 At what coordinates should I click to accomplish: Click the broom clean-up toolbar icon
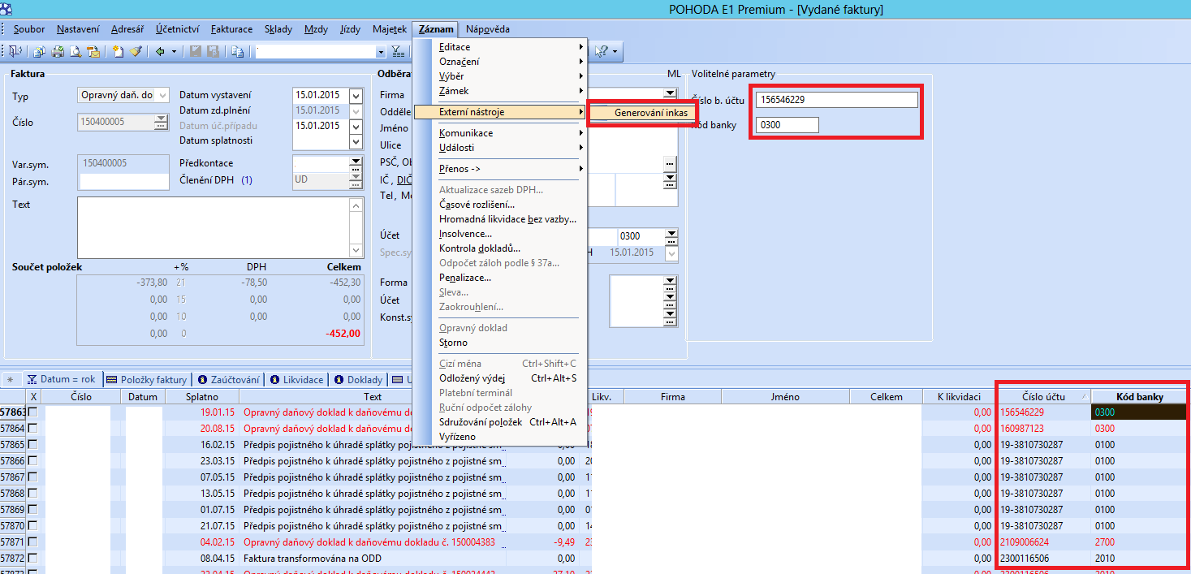click(x=136, y=51)
